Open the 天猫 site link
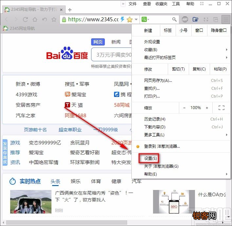Screen dimensions: 232x226 click(74, 105)
